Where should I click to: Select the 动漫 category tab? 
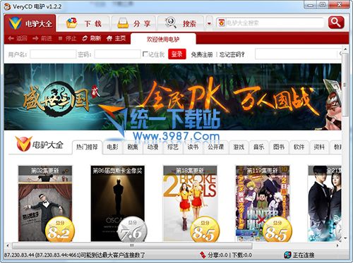pos(152,147)
